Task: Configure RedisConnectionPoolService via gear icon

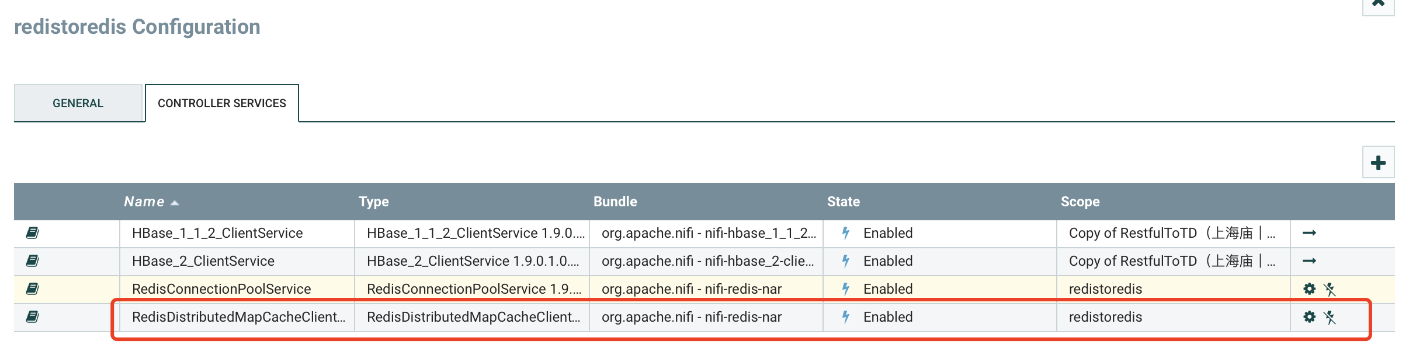Action: (x=1309, y=289)
